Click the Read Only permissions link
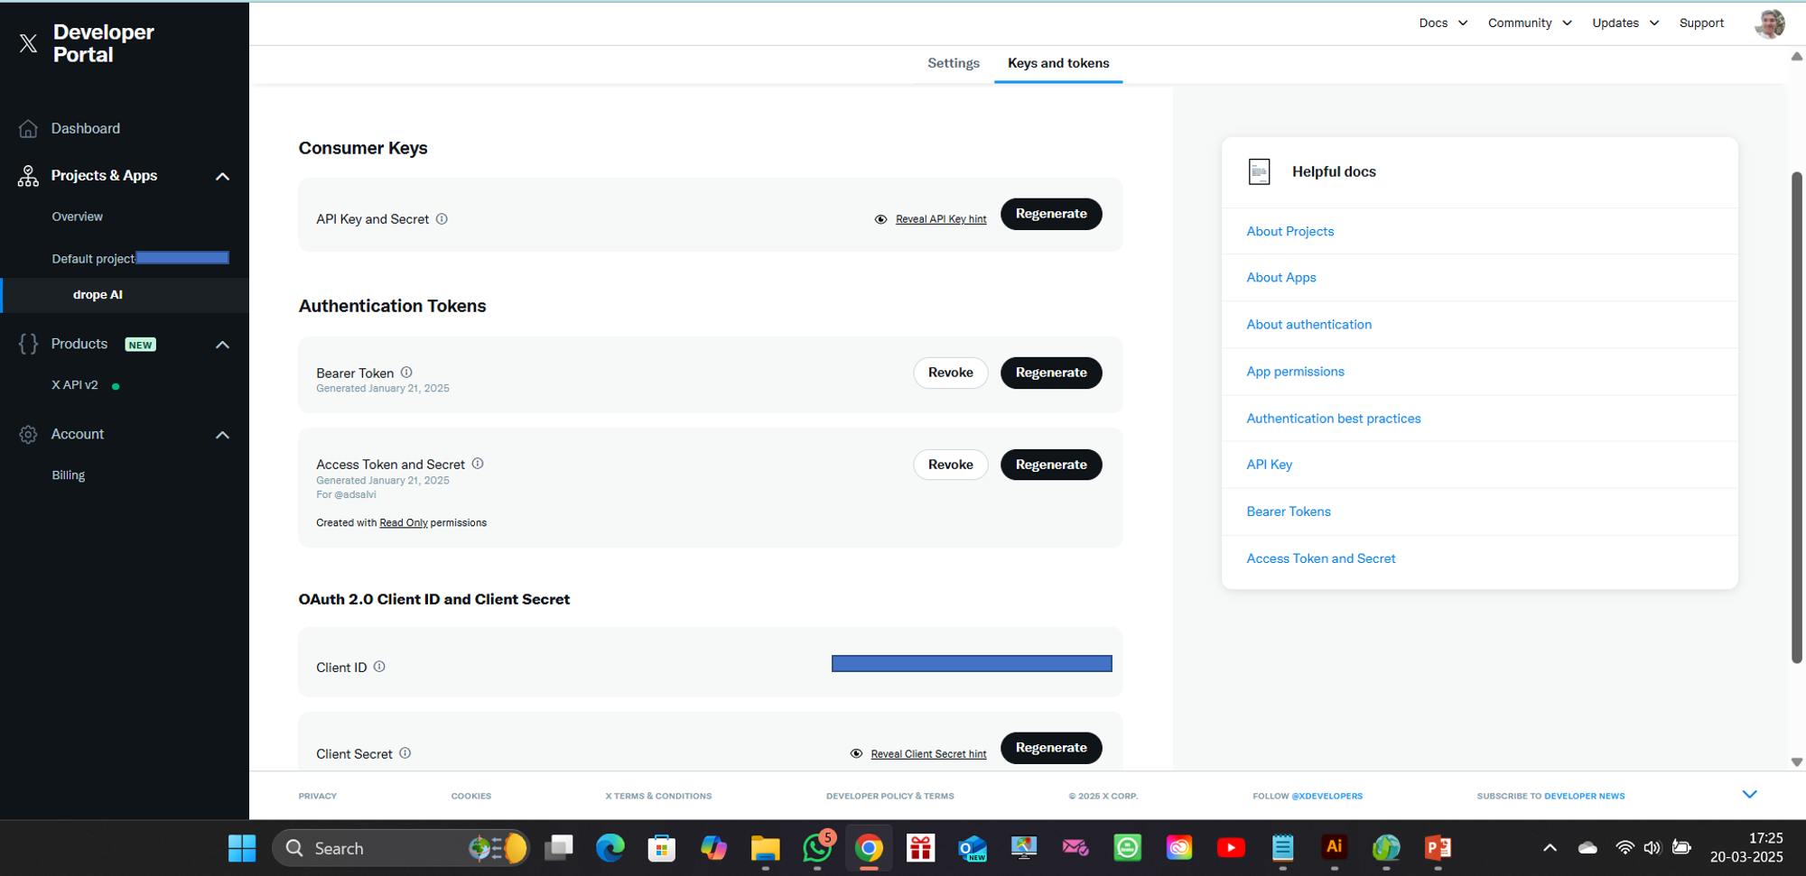1806x876 pixels. 404,523
